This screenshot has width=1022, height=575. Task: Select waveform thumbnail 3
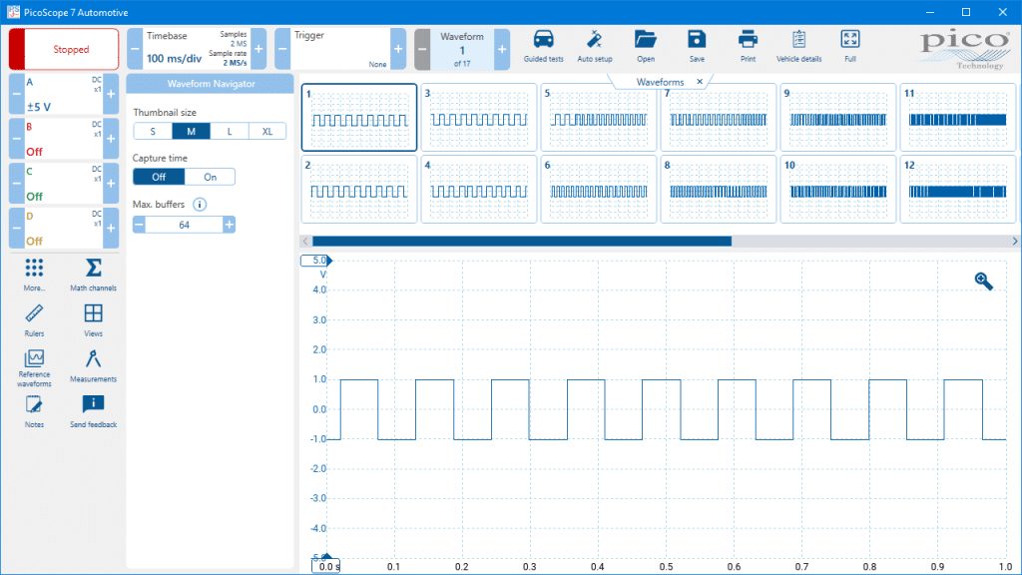pyautogui.click(x=479, y=118)
